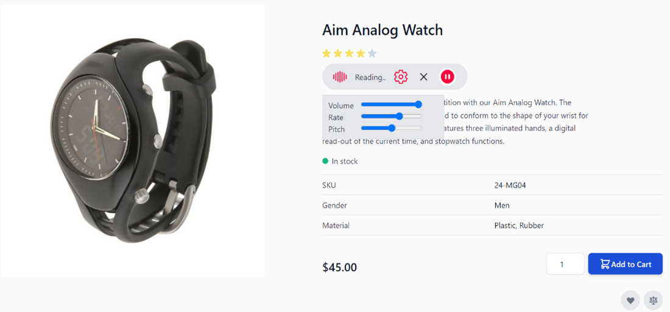Close the reading toolbar with the X
This screenshot has width=670, height=312.
(424, 77)
